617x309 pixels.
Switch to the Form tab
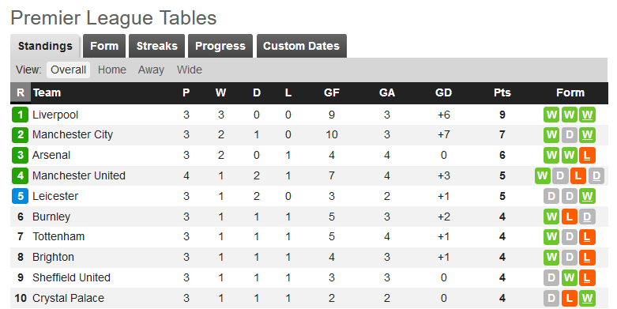104,46
